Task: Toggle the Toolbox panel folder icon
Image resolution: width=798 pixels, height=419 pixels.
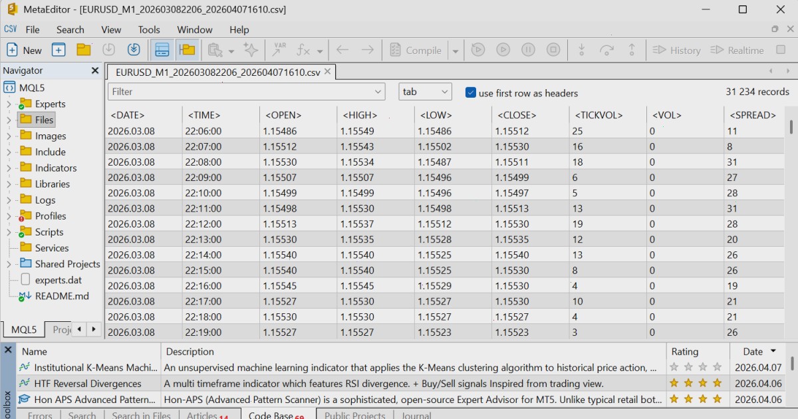Action: pyautogui.click(x=187, y=50)
